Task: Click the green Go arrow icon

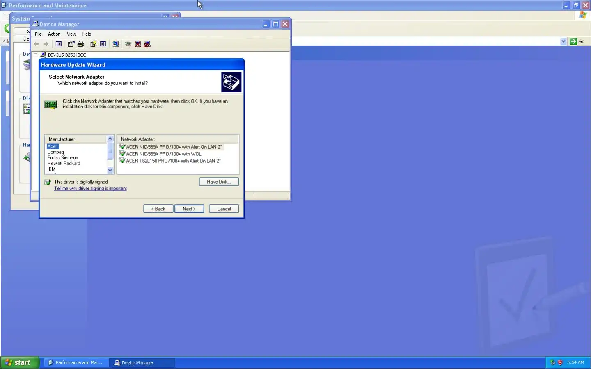Action: pos(573,41)
